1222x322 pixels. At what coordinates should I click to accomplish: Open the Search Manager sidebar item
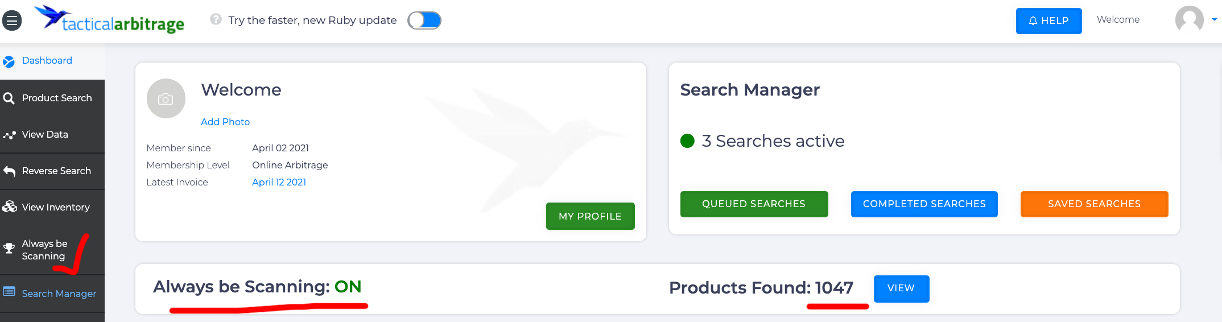point(59,294)
